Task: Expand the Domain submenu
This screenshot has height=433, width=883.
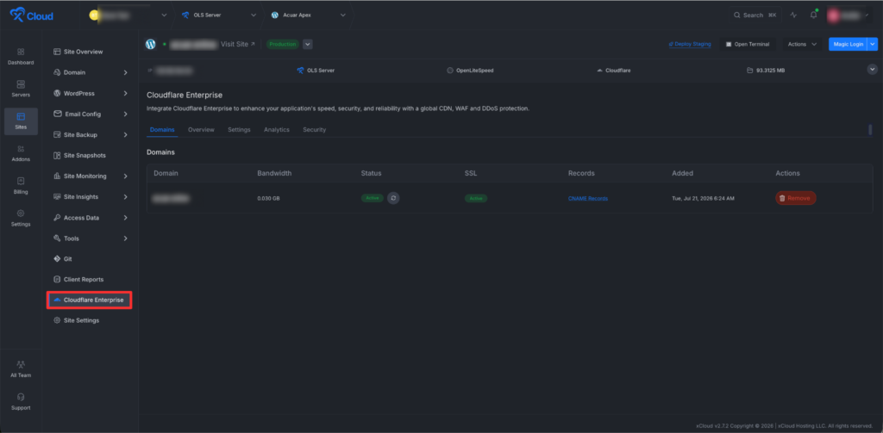Action: [x=90, y=72]
